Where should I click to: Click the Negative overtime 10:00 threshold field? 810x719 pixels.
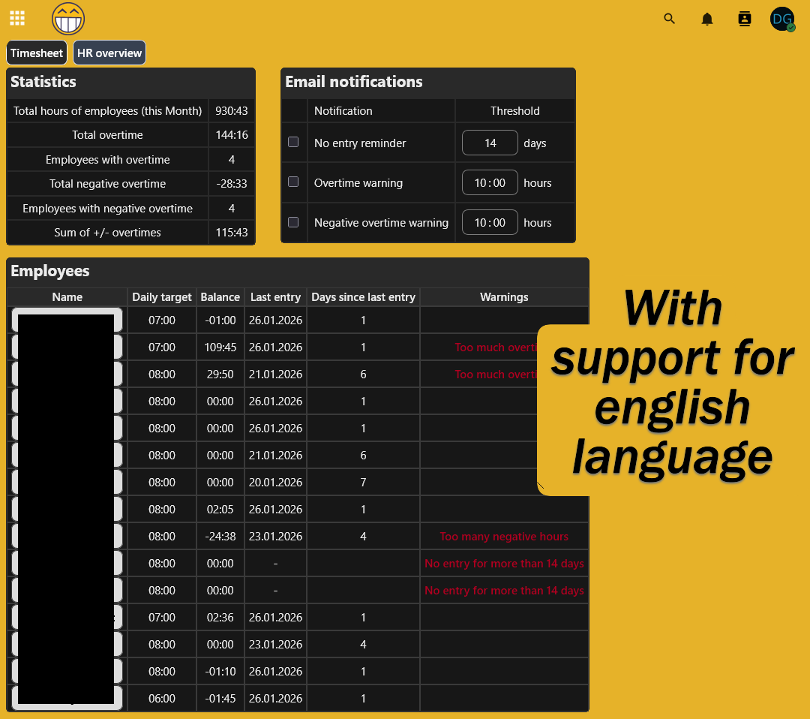click(490, 222)
